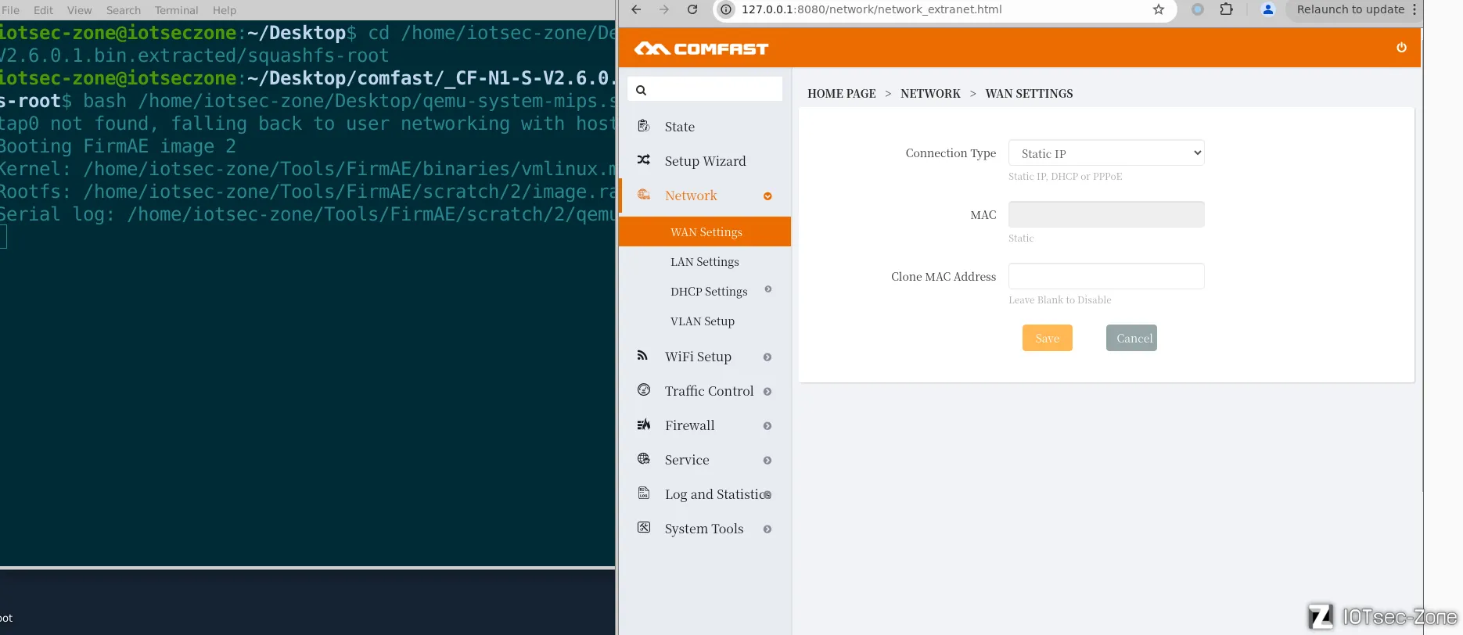Click the Setup Wizard shuffle icon

point(644,160)
